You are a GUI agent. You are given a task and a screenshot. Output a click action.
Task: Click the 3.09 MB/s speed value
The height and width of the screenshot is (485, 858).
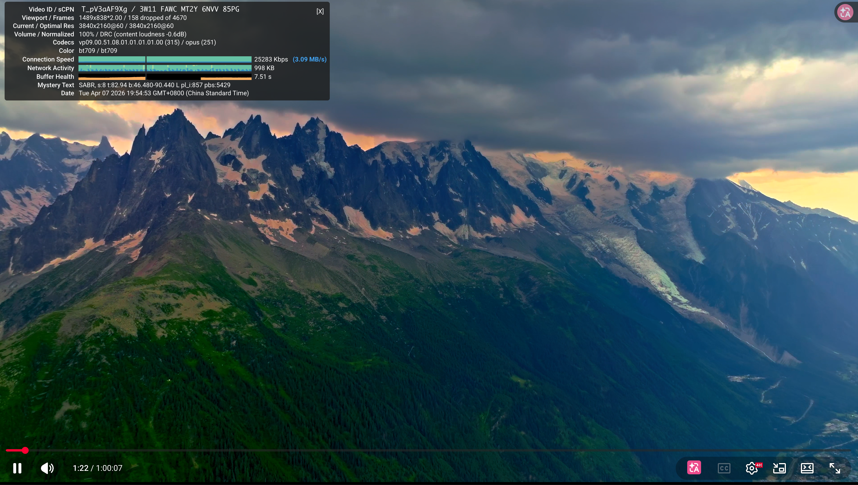click(x=310, y=59)
